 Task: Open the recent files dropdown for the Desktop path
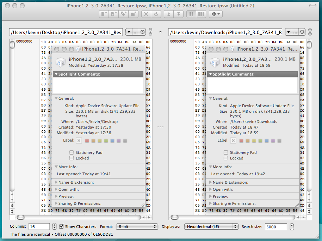129,32
